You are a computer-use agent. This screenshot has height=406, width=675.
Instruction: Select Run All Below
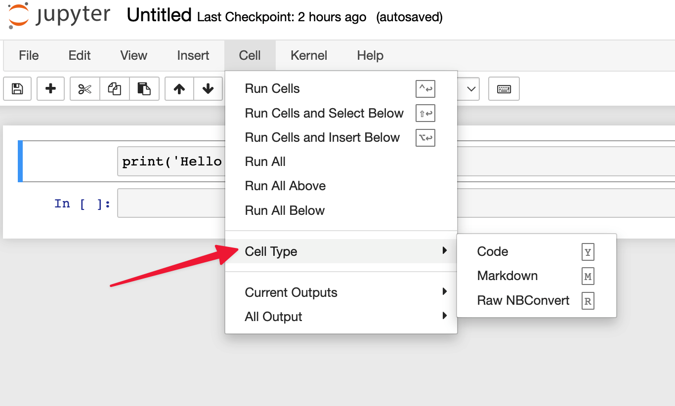(x=341, y=210)
